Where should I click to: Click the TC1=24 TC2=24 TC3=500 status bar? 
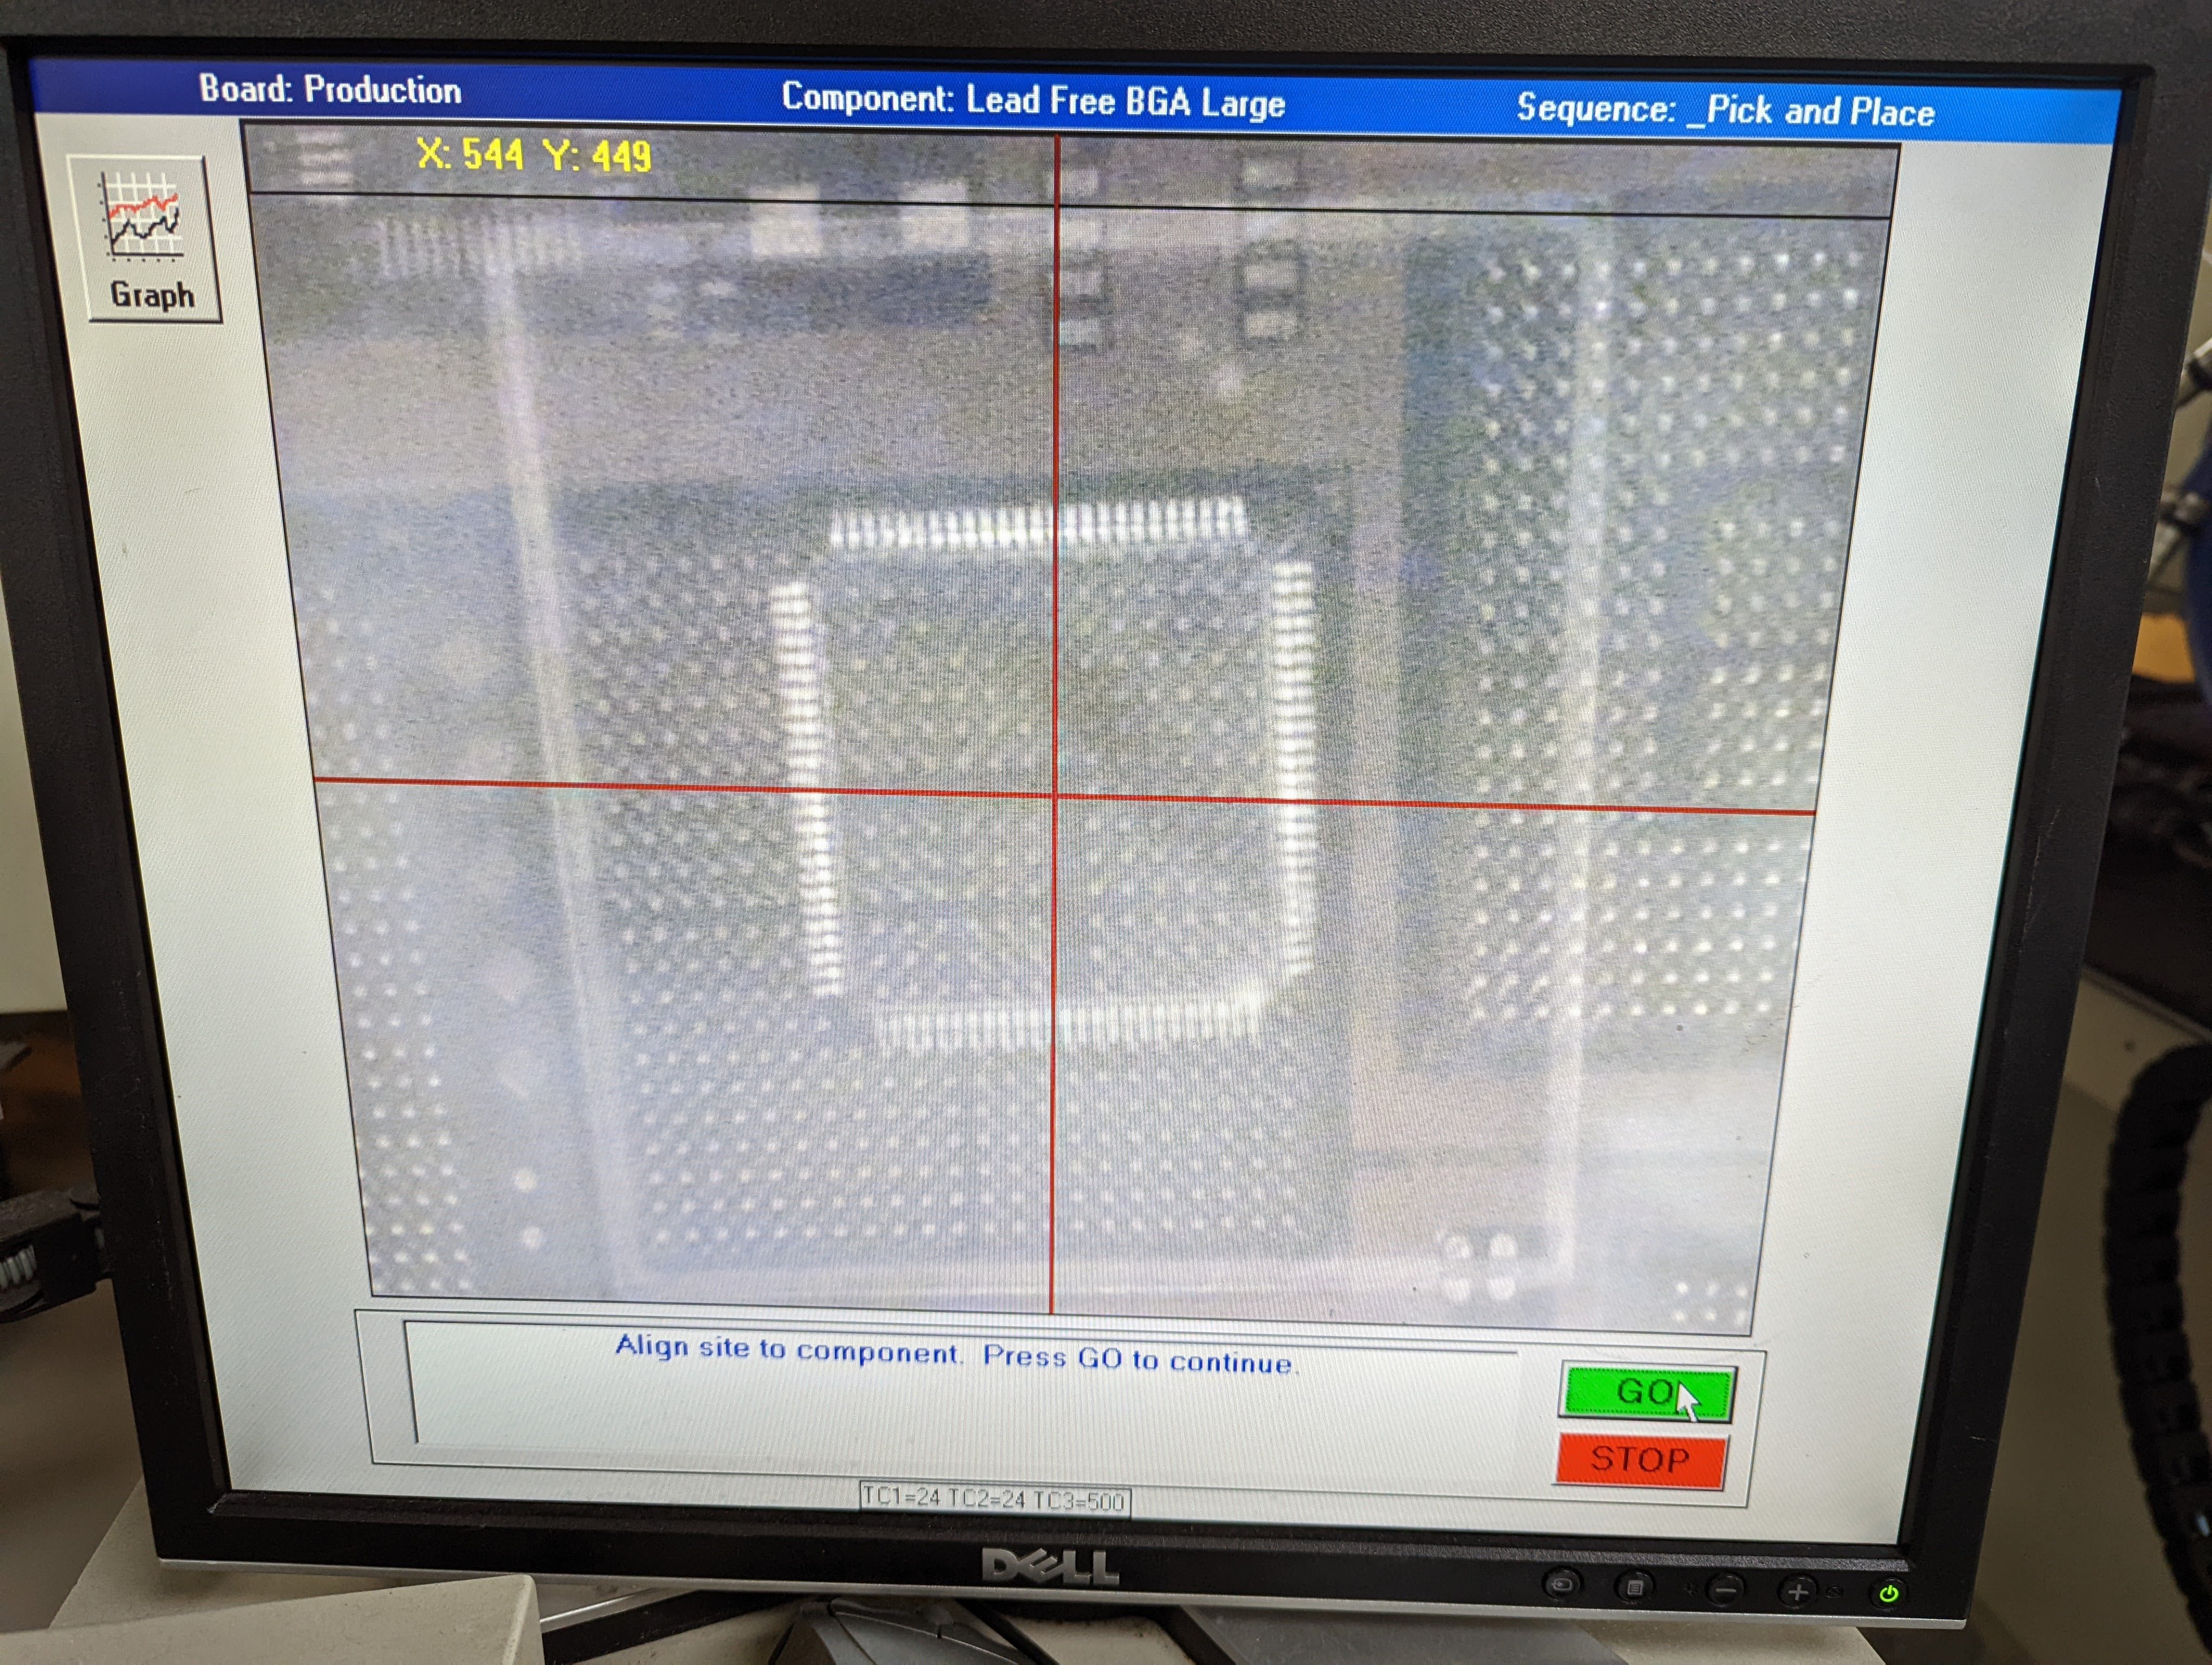[x=994, y=1499]
